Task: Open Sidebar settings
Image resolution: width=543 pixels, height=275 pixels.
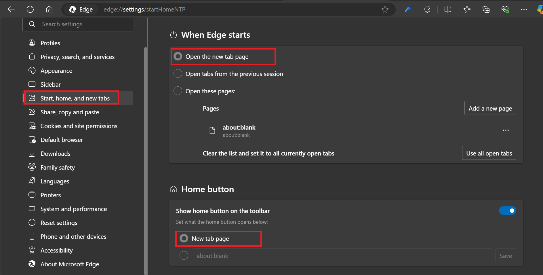Action: point(78,84)
